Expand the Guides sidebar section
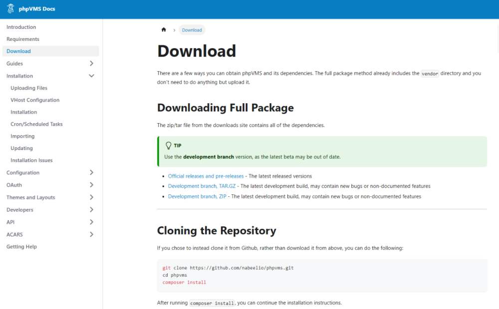 pos(91,64)
